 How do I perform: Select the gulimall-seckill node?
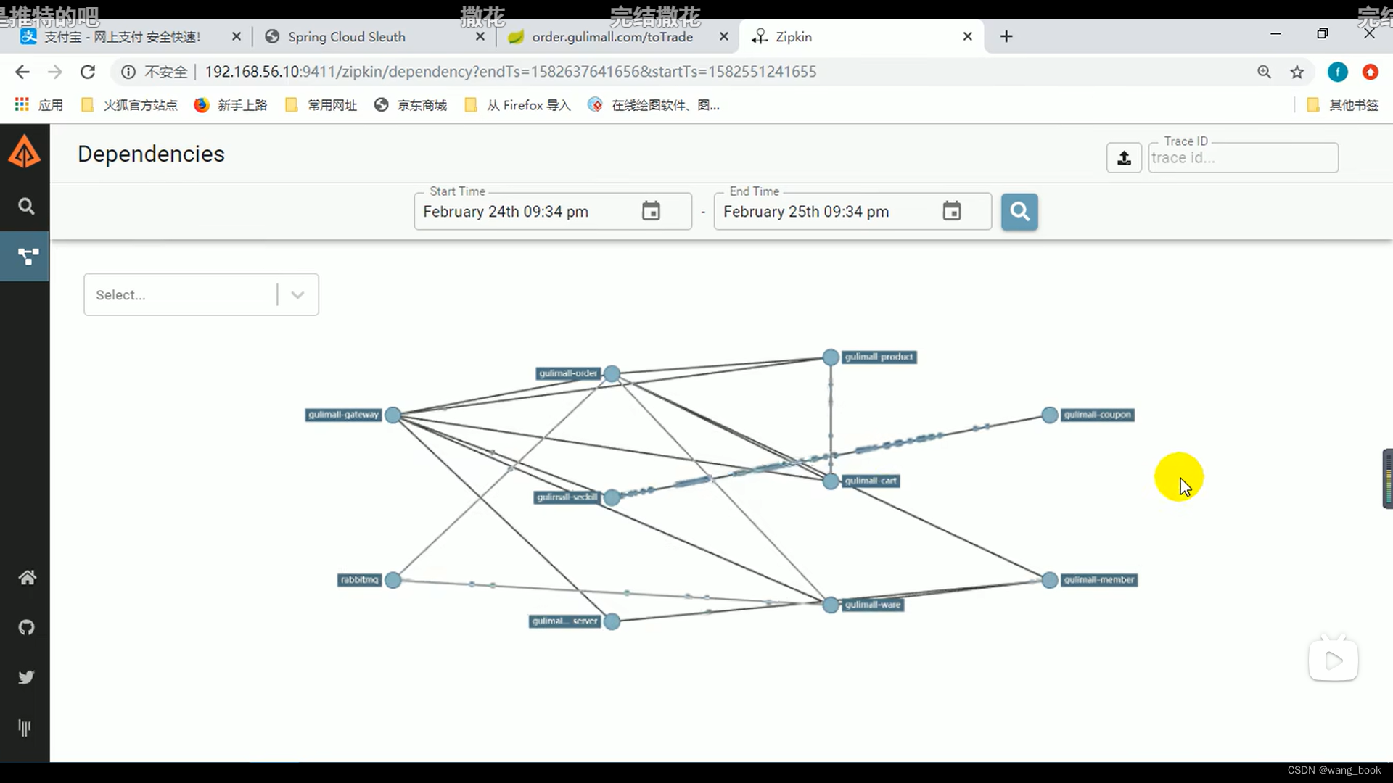[612, 497]
